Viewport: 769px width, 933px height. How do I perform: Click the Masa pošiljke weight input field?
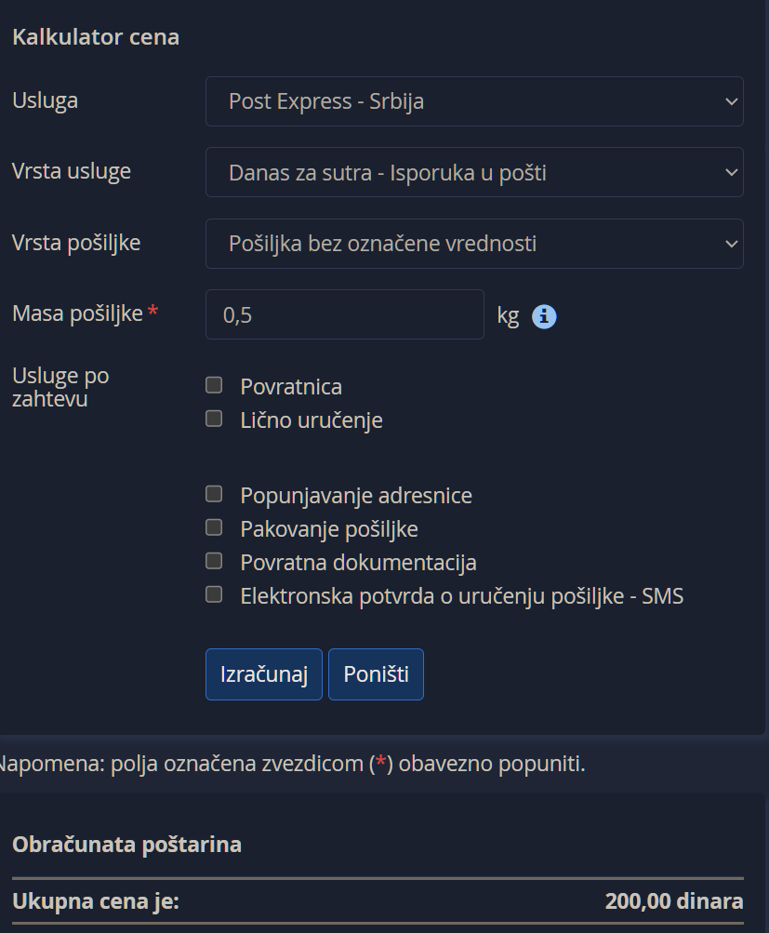(x=344, y=314)
